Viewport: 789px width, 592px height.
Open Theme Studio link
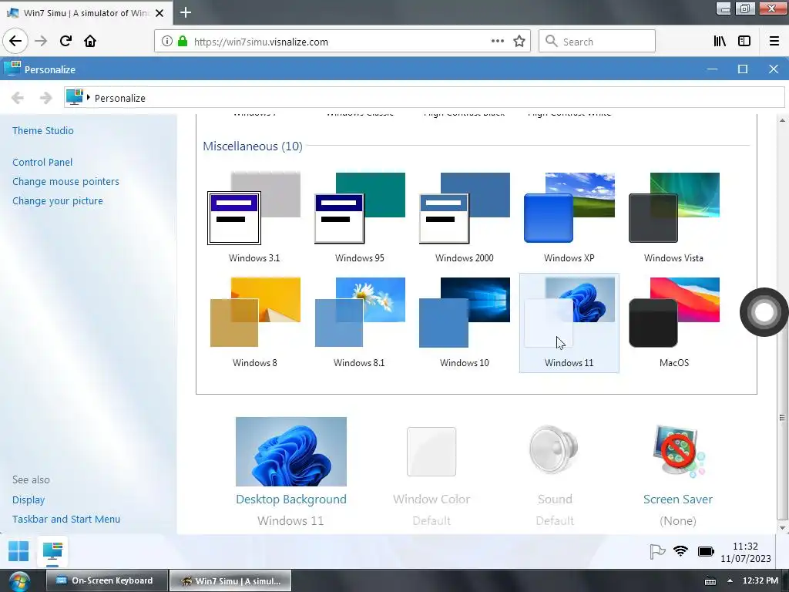[x=43, y=130]
